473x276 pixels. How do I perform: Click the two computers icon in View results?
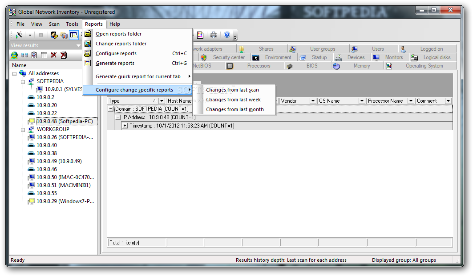click(24, 55)
